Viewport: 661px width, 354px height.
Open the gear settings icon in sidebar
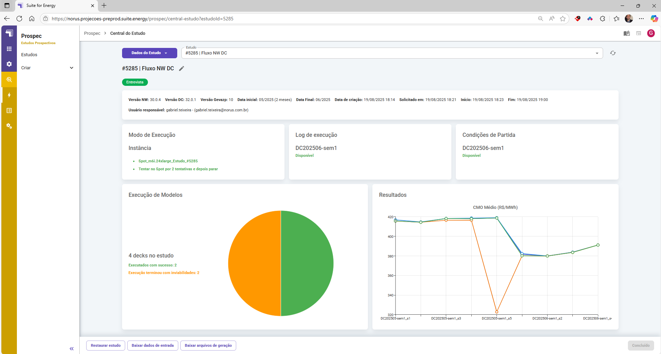tap(9, 64)
